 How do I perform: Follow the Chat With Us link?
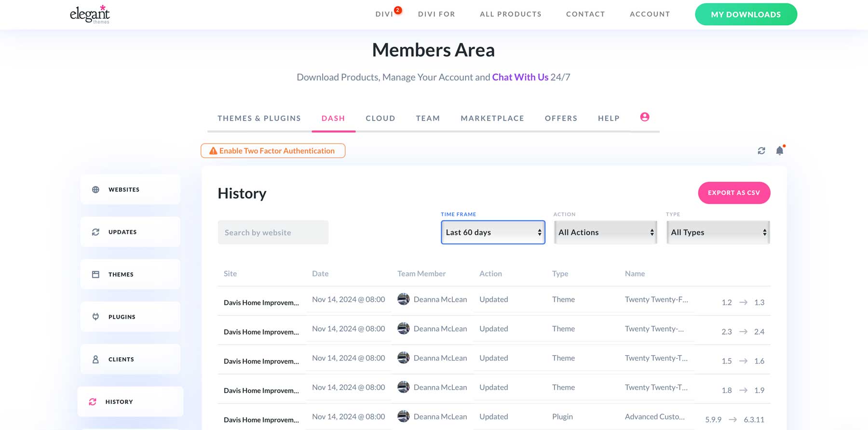(x=520, y=77)
